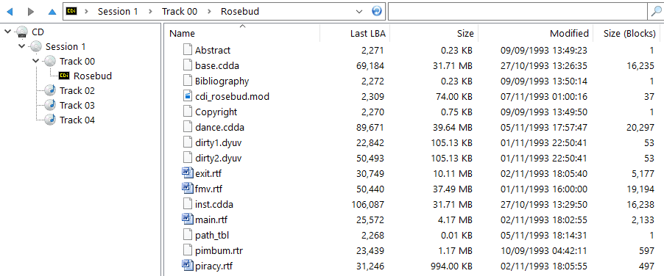Click the main.rtf document icon
664x276 pixels.
(187, 219)
